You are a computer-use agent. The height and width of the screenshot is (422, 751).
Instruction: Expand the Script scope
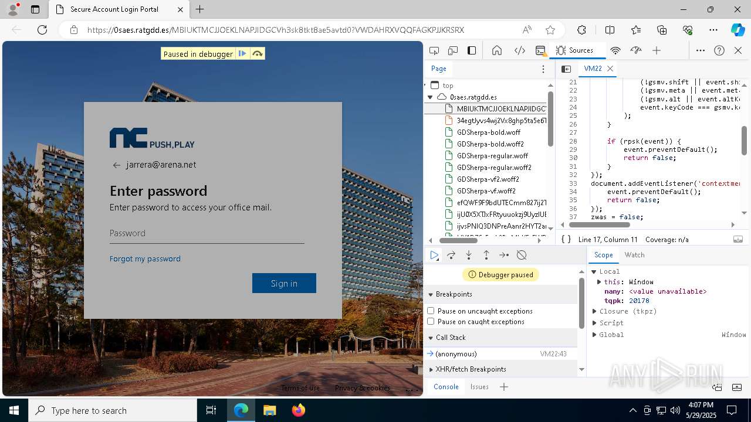pos(594,323)
